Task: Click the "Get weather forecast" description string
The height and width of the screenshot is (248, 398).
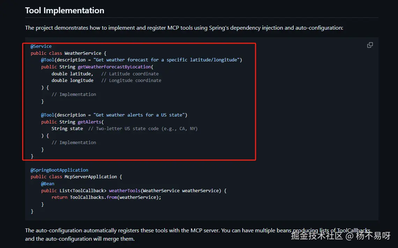Action: (x=168, y=60)
